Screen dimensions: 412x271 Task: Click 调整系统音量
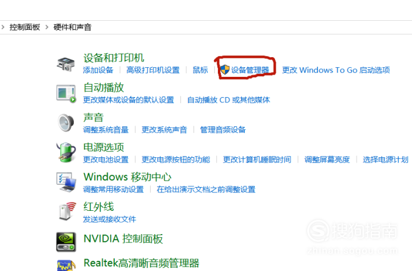click(105, 130)
